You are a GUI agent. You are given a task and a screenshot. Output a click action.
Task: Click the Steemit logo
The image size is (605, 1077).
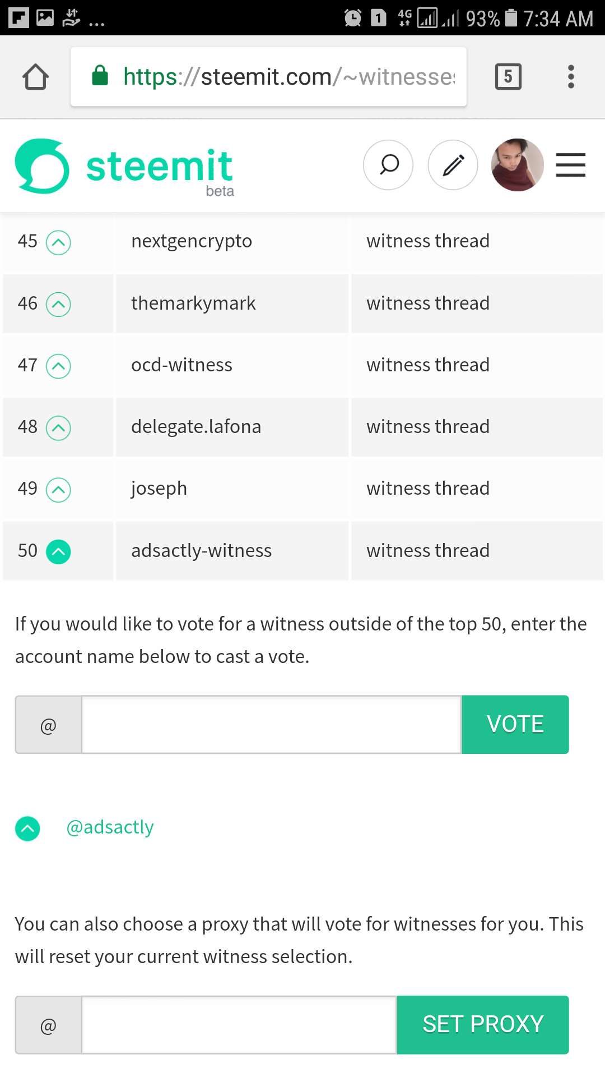124,167
